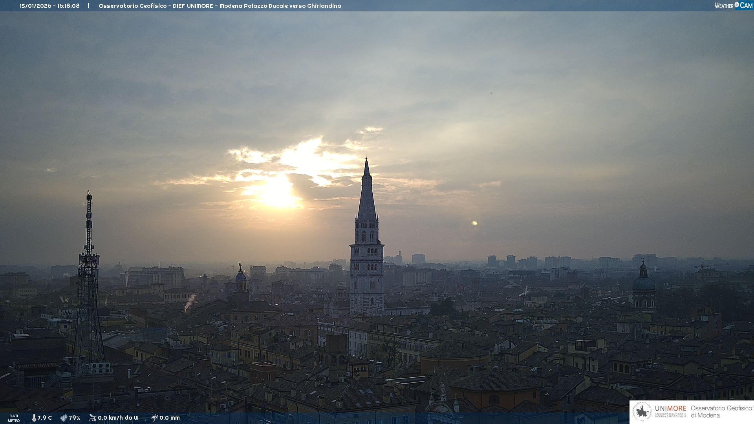754x424 pixels.
Task: Click the Ghirlandina tower spire
Action: pos(367,196)
